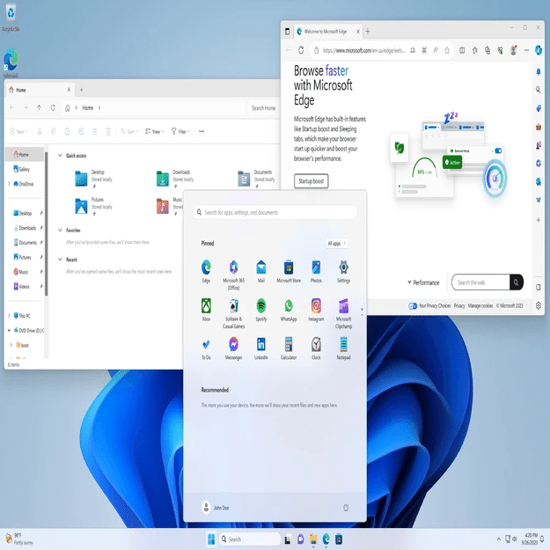
Task: Open Solitaire & Casual Games
Action: pyautogui.click(x=233, y=313)
